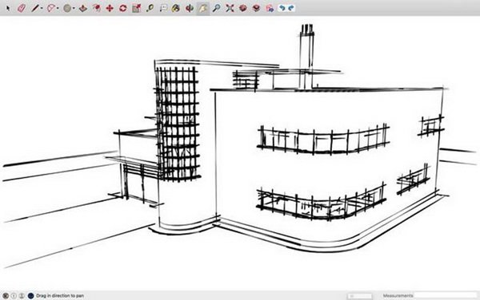
Task: Activate the Push/Pull tool
Action: tap(83, 8)
